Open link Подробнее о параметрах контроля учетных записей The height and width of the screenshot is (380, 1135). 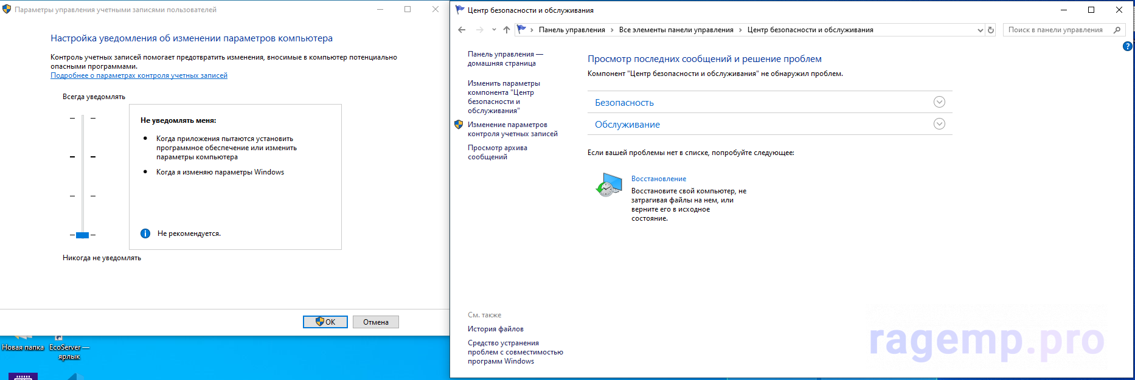click(139, 75)
